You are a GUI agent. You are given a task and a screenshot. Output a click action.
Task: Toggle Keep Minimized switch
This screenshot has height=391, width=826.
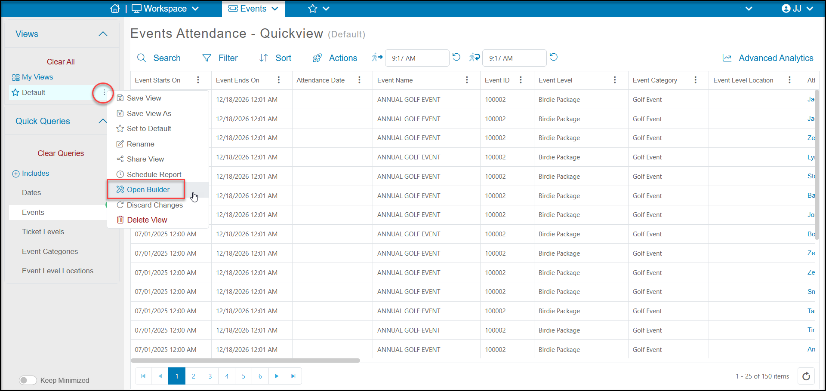click(28, 380)
